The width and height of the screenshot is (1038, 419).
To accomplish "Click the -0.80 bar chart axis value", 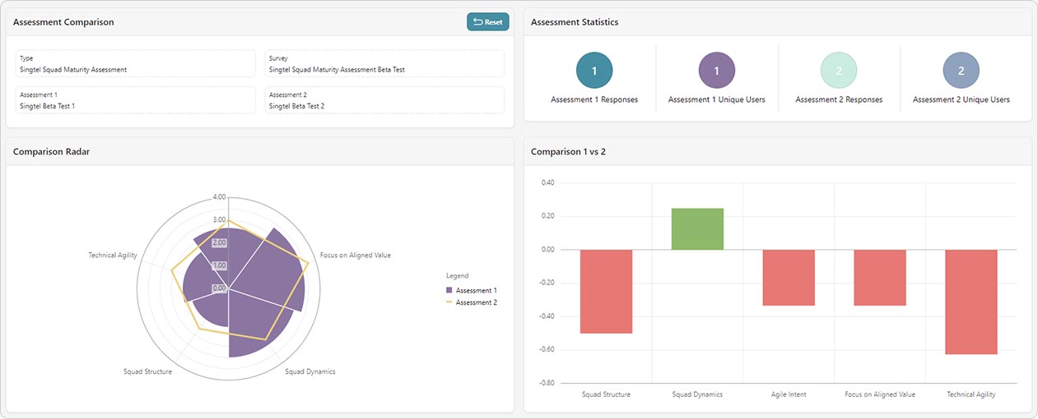I will point(547,383).
